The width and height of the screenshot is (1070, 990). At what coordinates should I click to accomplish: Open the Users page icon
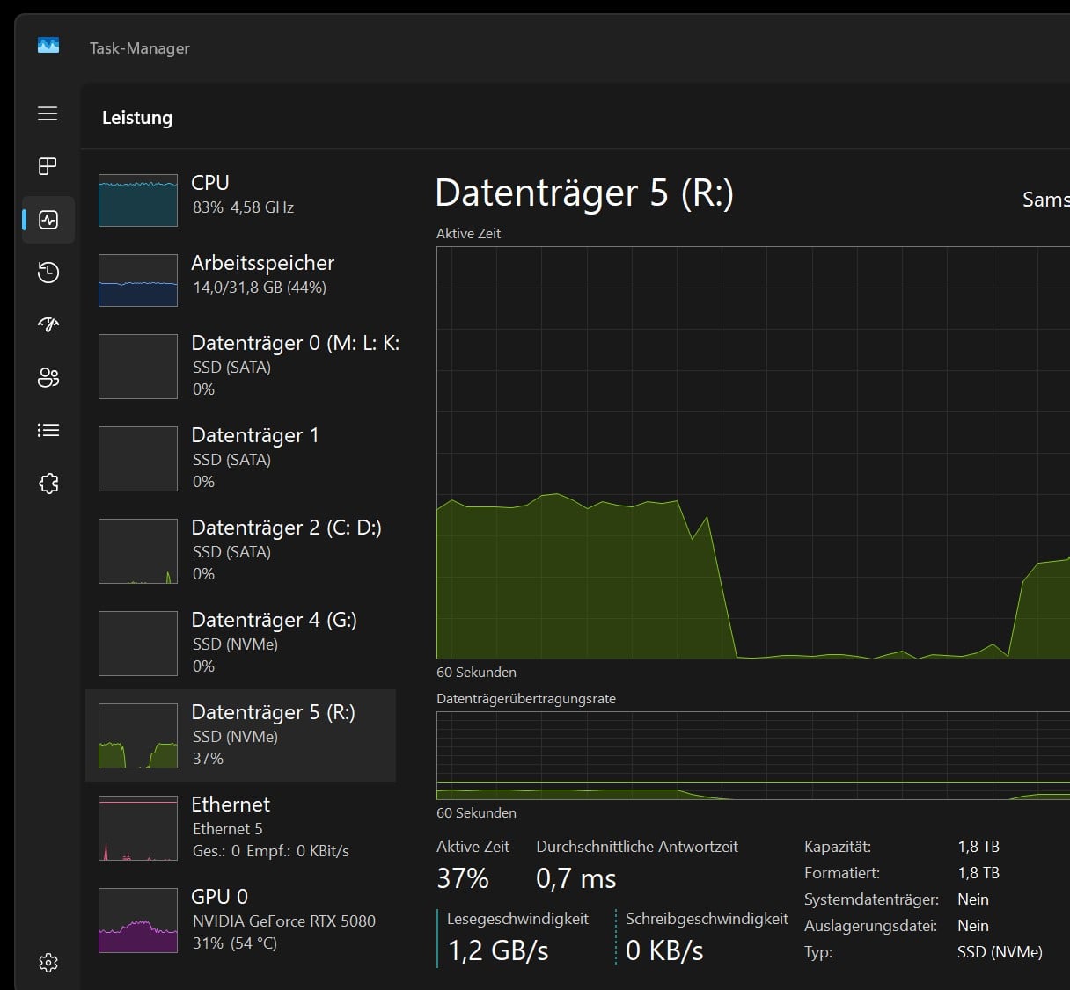[x=48, y=378]
